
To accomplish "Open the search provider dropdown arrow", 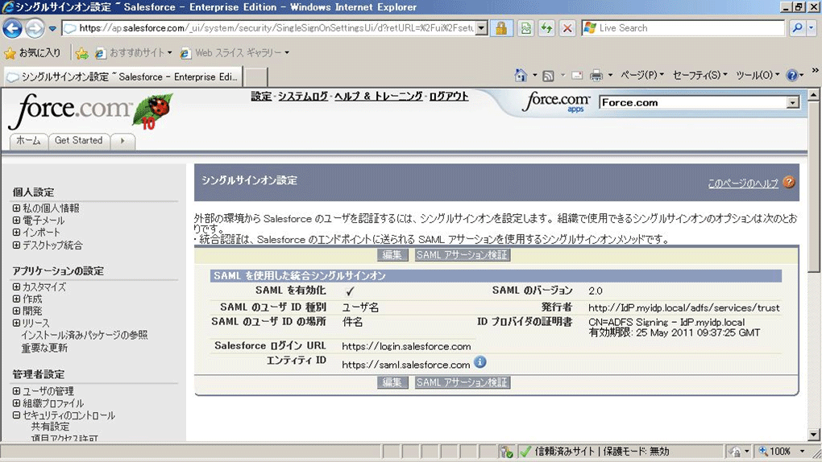I will point(811,28).
